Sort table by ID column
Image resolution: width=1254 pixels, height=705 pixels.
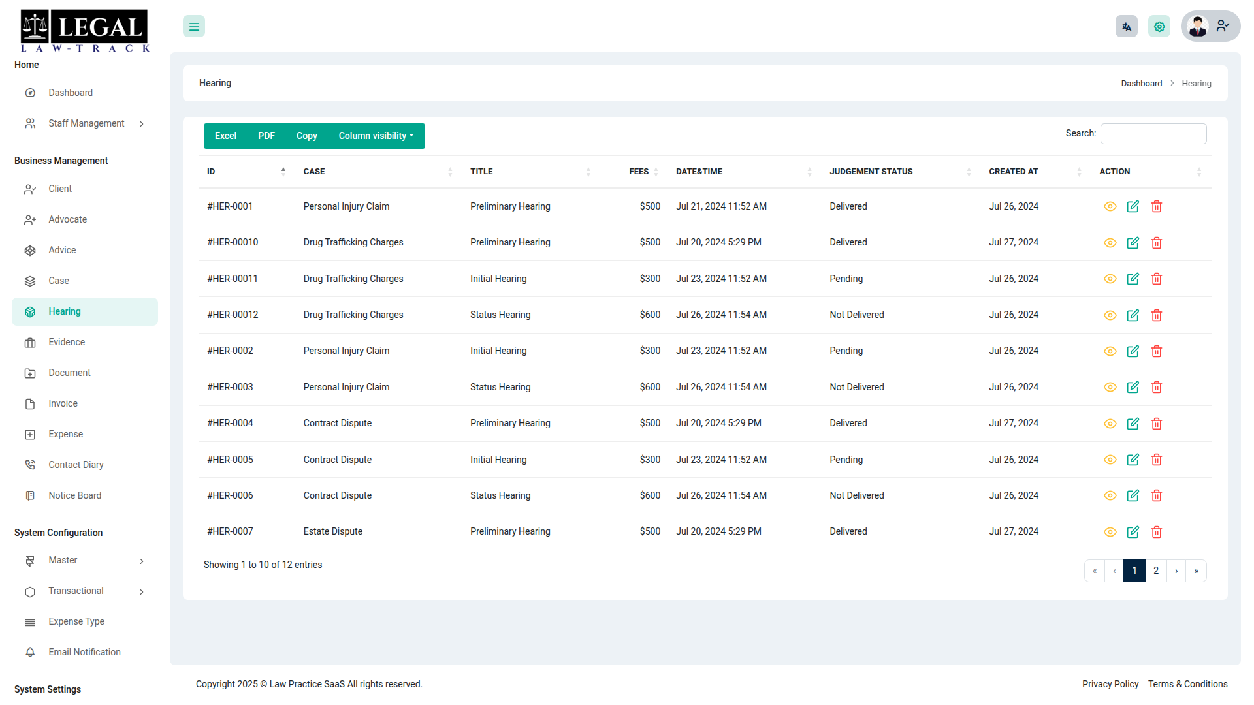[247, 172]
